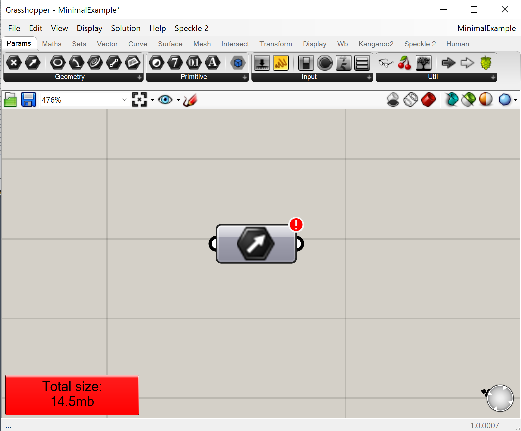Select the Curve parameter spiral icon
The image size is (521, 431).
[95, 63]
